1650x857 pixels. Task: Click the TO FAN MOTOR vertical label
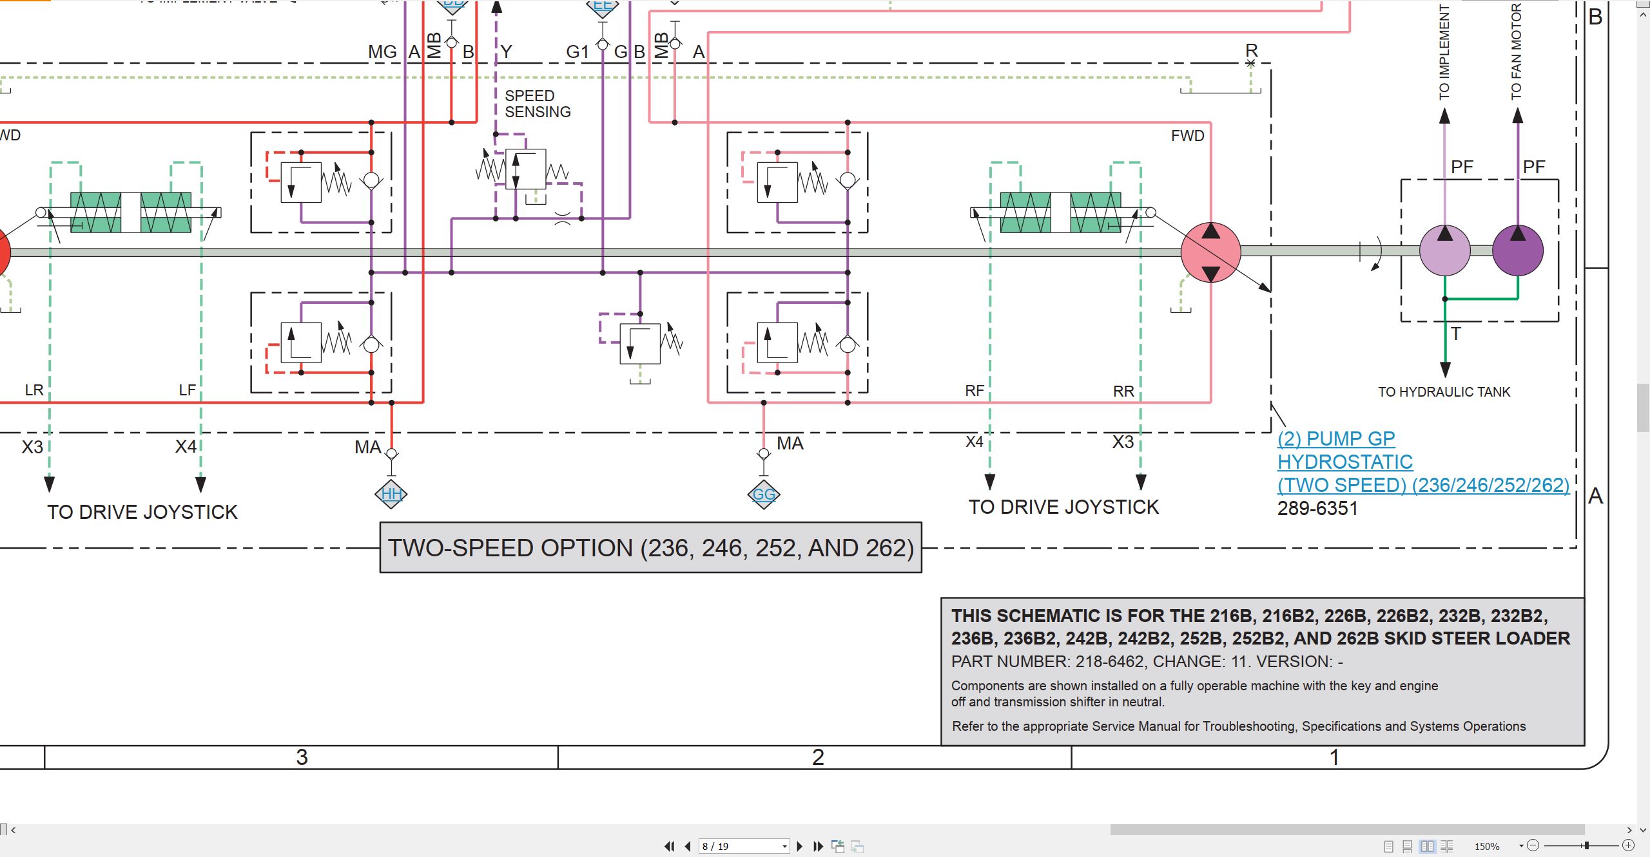pos(1517,52)
